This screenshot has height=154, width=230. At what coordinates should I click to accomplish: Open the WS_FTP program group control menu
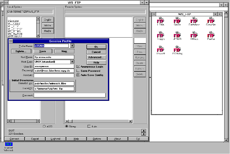(154, 14)
